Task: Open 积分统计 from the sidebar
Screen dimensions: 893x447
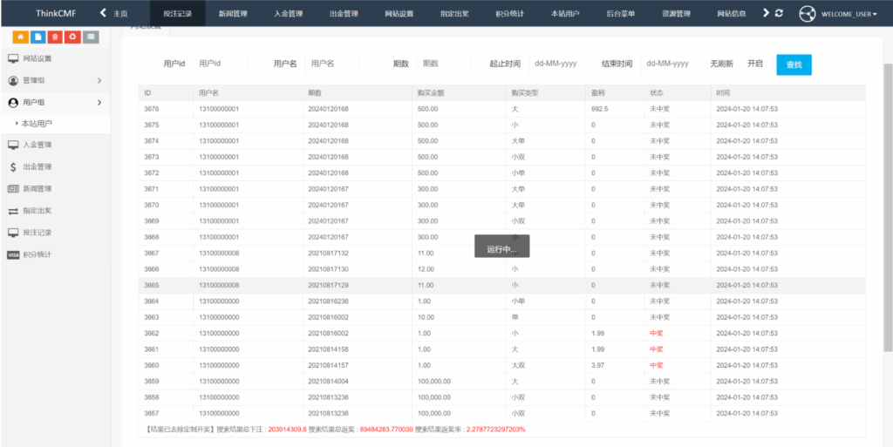Action: coord(37,254)
